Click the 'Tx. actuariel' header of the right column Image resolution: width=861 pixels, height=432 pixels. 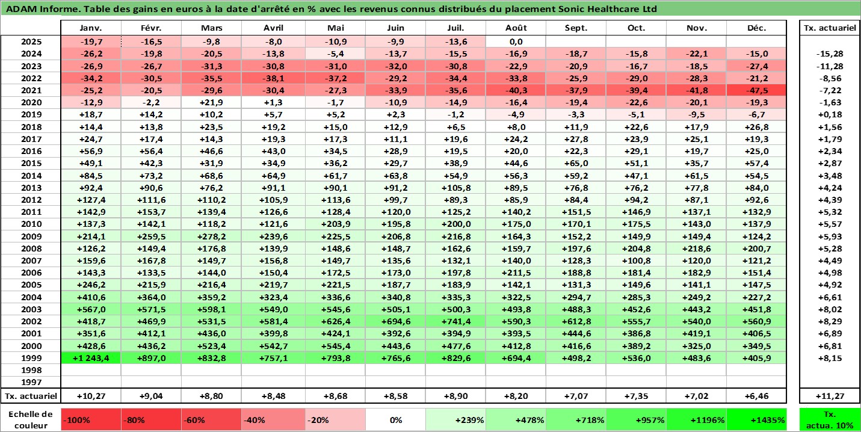point(830,28)
